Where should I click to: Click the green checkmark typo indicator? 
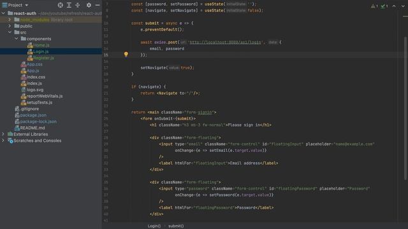click(384, 6)
